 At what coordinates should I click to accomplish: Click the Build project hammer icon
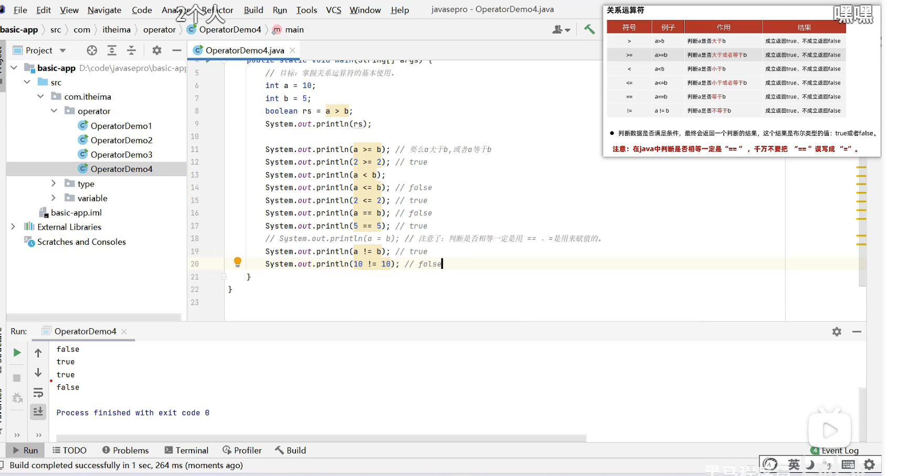(x=589, y=29)
